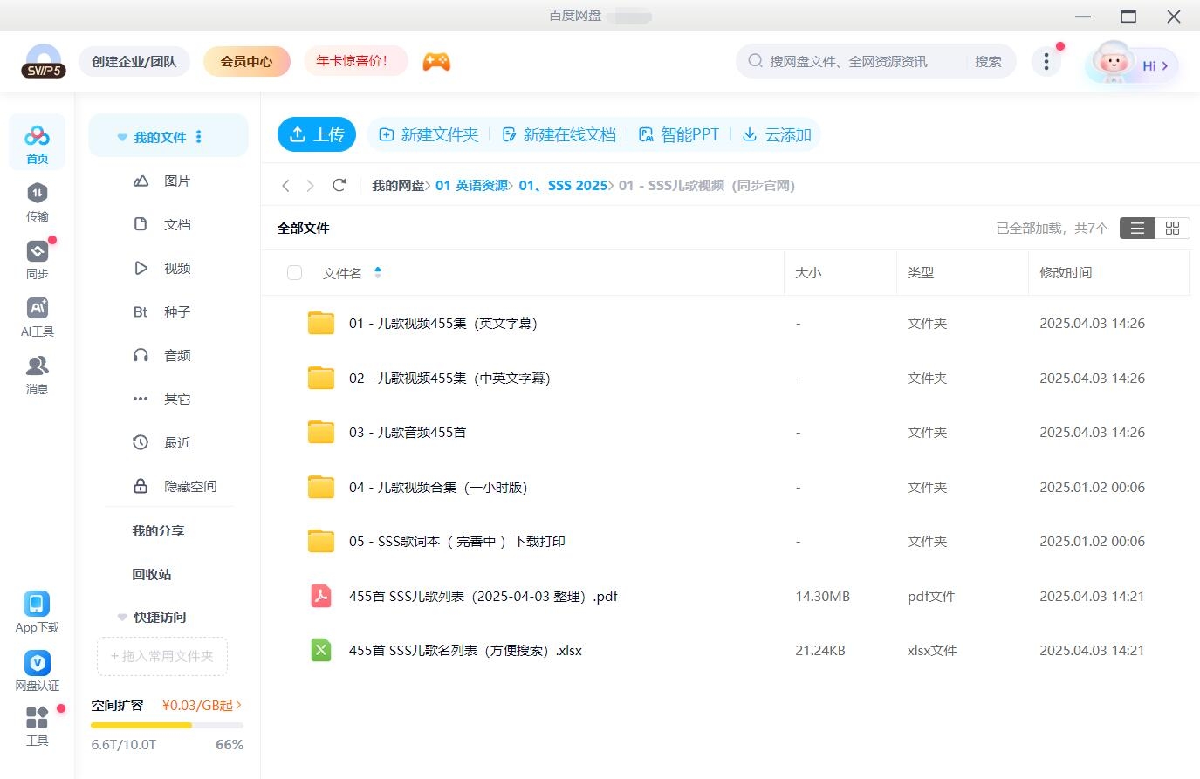
Task: Open the 传输 transfer sidebar icon
Action: pyautogui.click(x=37, y=202)
